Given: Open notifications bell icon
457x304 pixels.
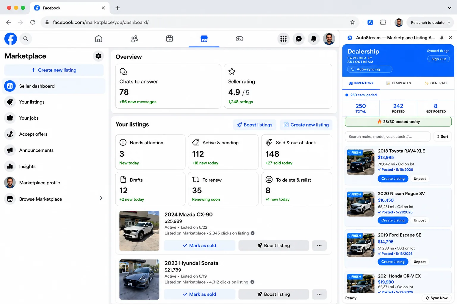Looking at the screenshot, I should click(x=314, y=39).
